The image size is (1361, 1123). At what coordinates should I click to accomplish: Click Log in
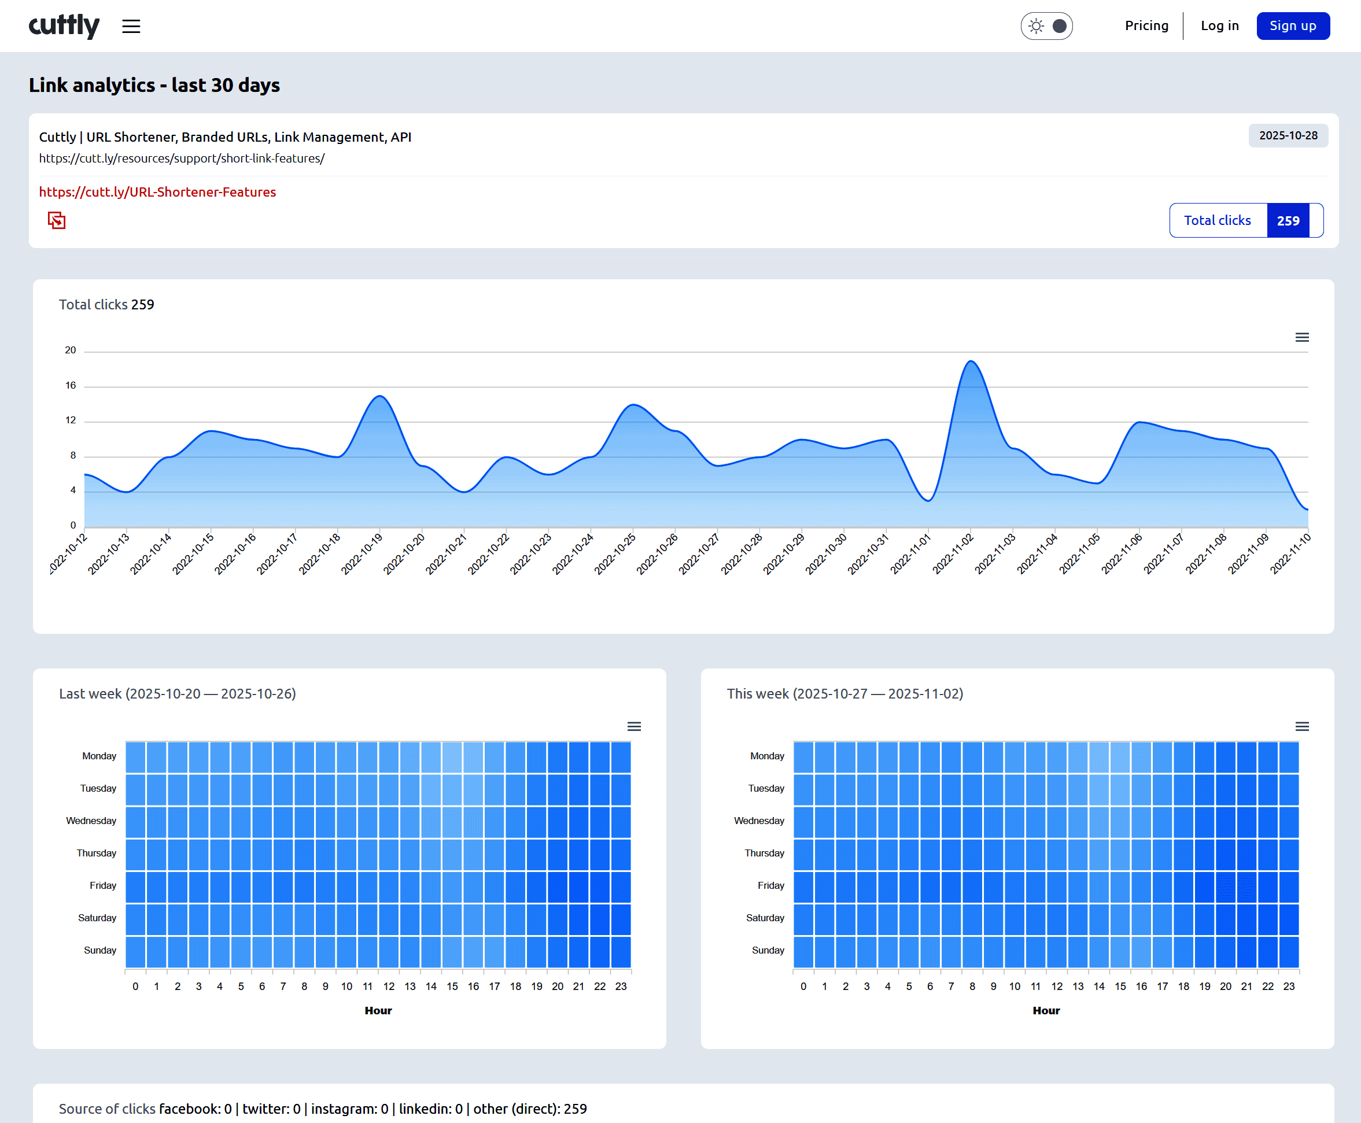[x=1219, y=26]
